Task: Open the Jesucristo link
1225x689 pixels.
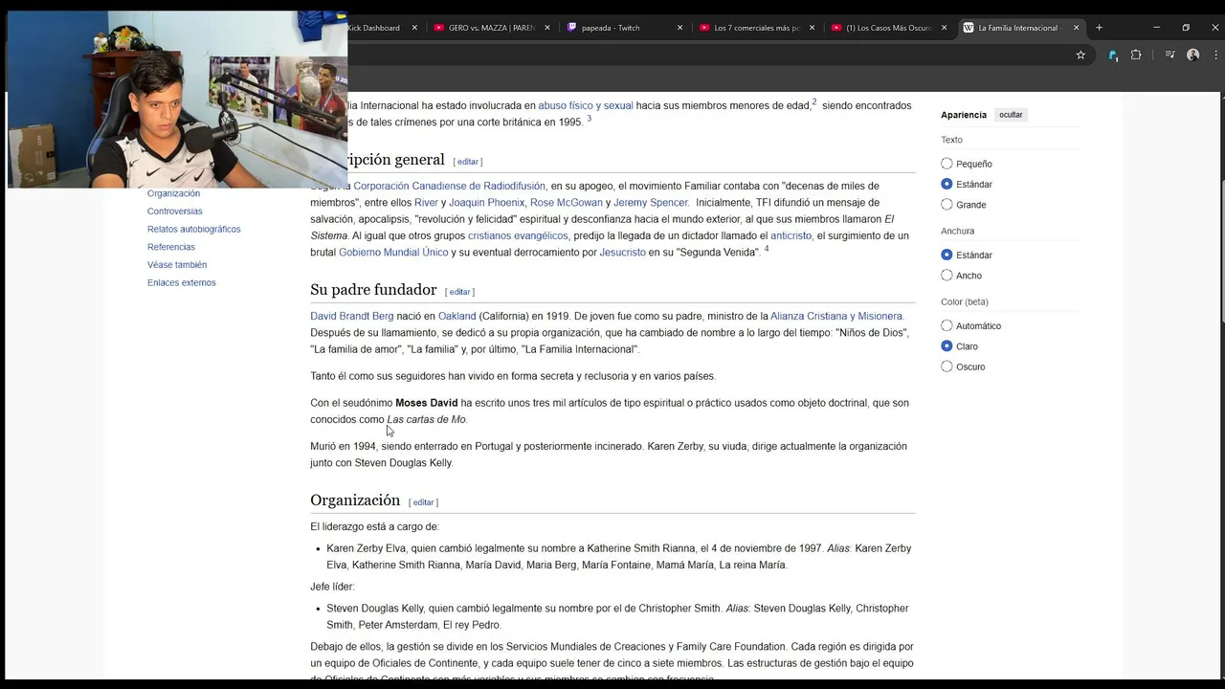Action: (x=623, y=253)
